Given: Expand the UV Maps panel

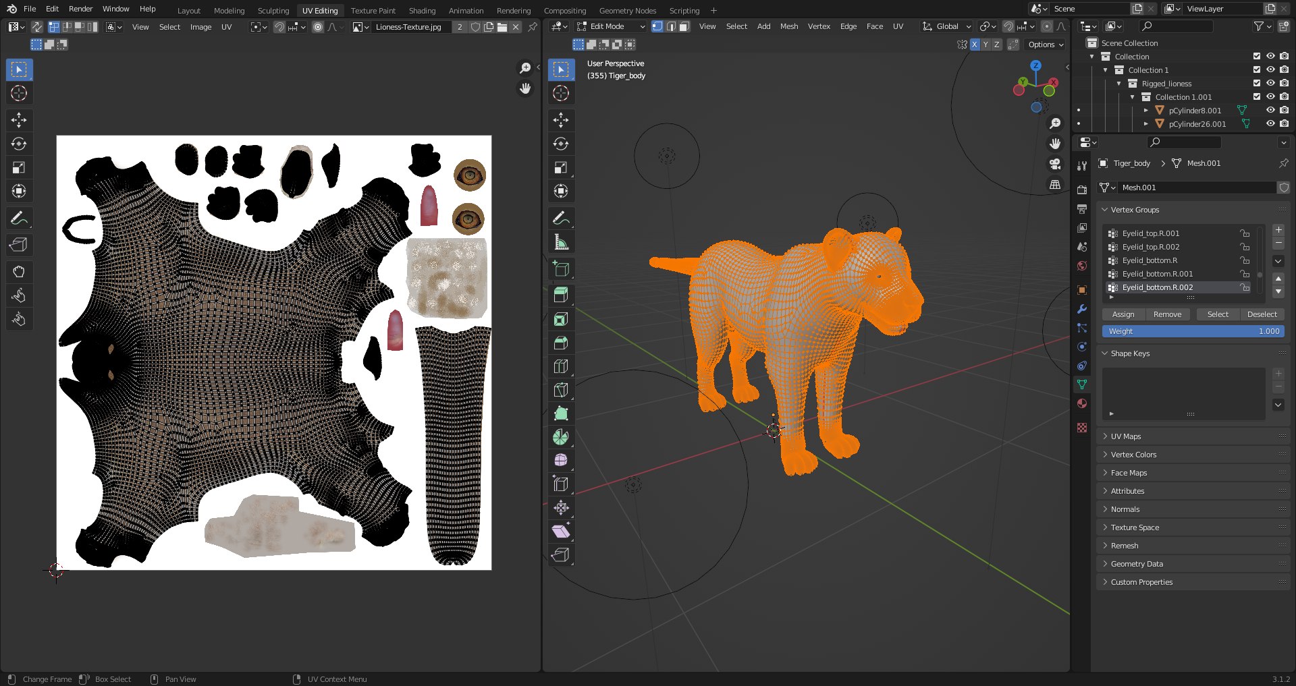Looking at the screenshot, I should tap(1125, 436).
